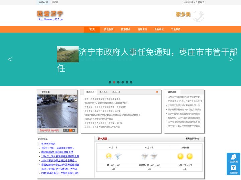Open 百姓生活 navigation item
This screenshot has width=241, height=180.
(142, 29)
